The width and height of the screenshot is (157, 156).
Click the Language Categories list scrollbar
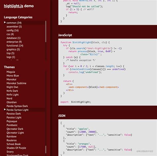click(46, 31)
